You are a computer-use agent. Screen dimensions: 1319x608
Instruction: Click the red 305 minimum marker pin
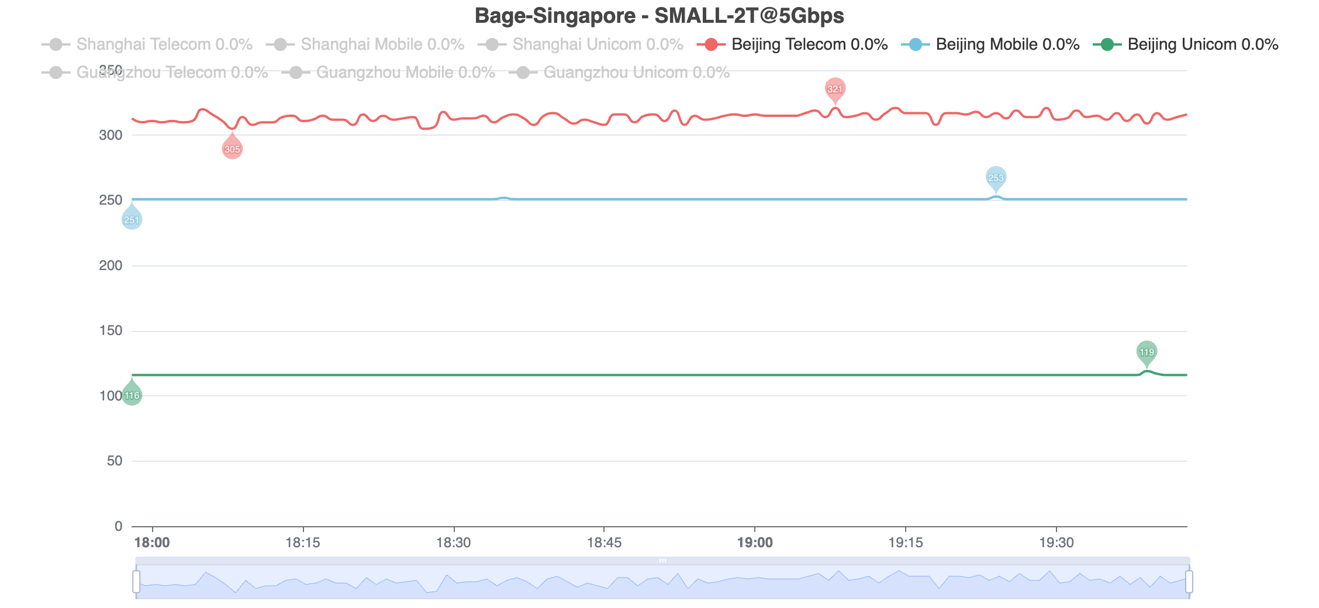pyautogui.click(x=232, y=149)
